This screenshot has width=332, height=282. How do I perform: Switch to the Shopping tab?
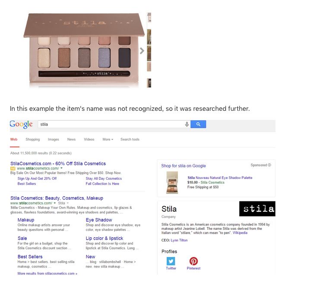tap(33, 139)
